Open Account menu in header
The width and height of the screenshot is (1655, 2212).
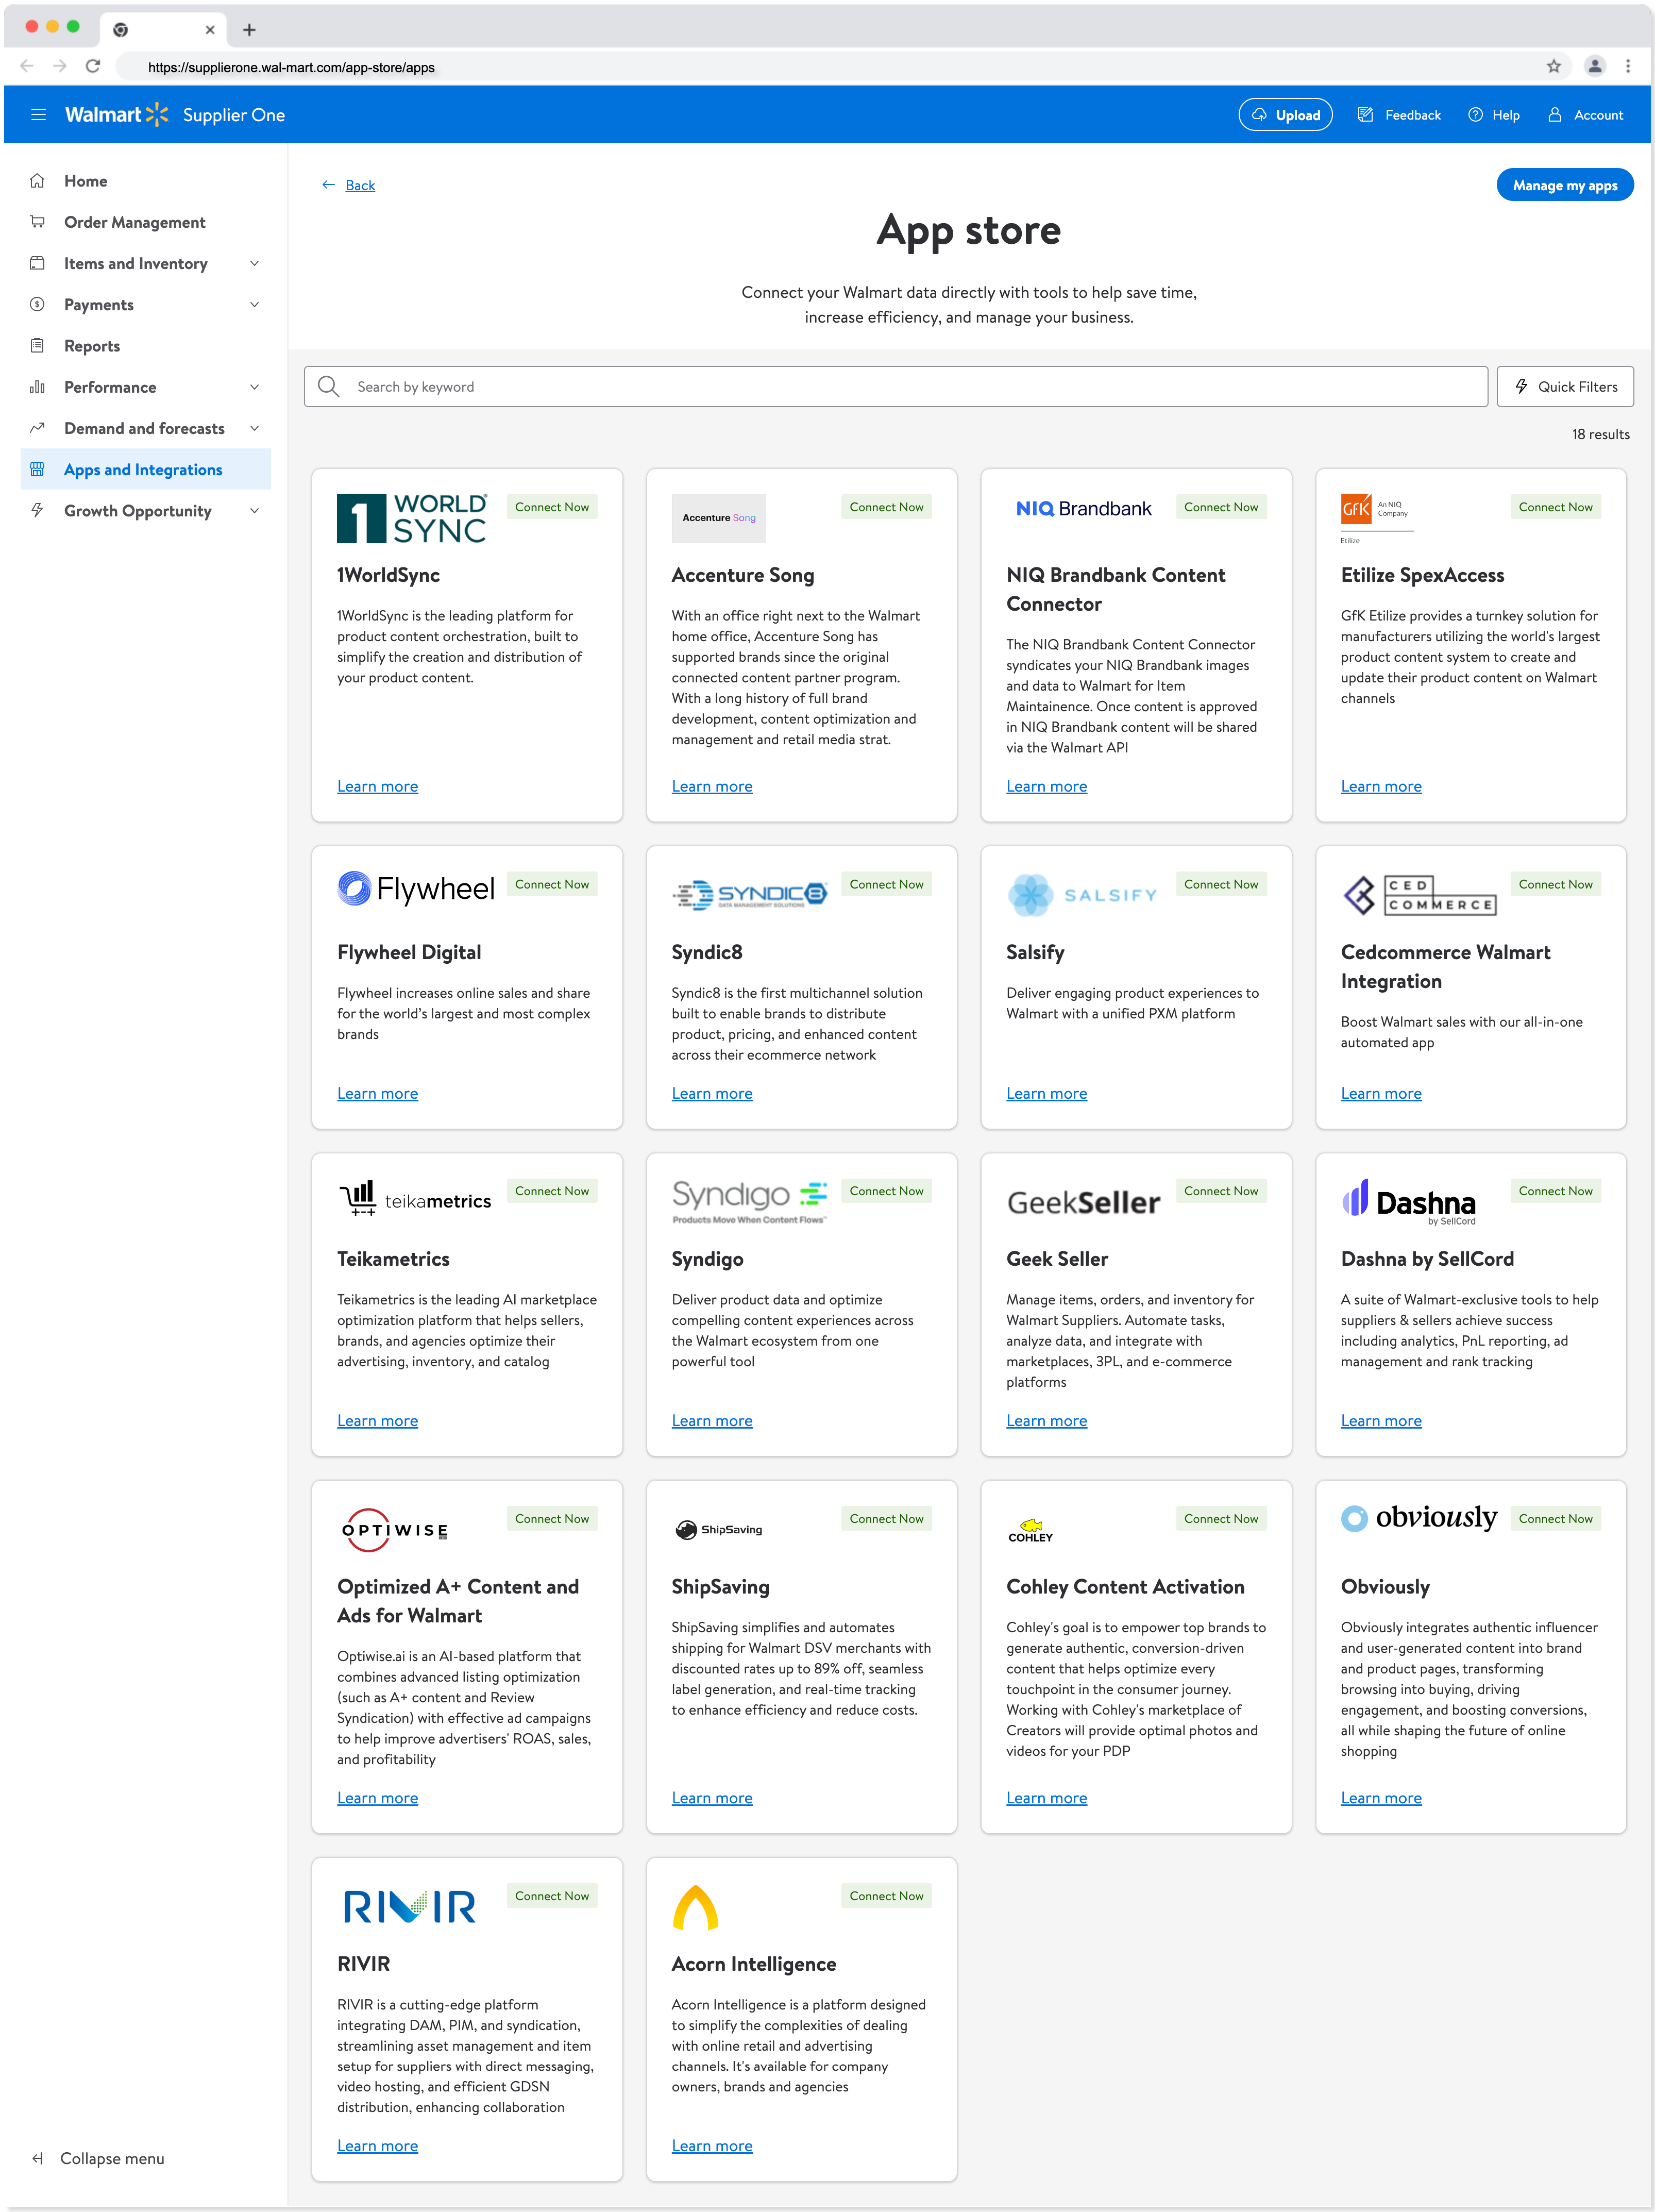pos(1585,115)
